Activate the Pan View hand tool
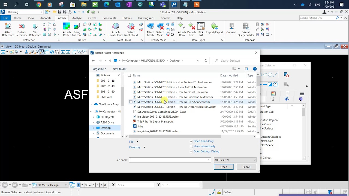The image size is (349, 196). click(57, 52)
